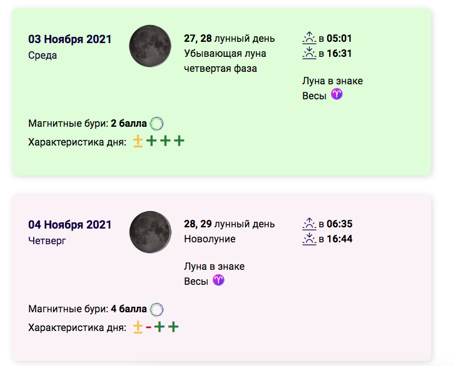453x366 pixels.
Task: Click the purple zodiac icon in the 04 November card
Action: pyautogui.click(x=218, y=280)
